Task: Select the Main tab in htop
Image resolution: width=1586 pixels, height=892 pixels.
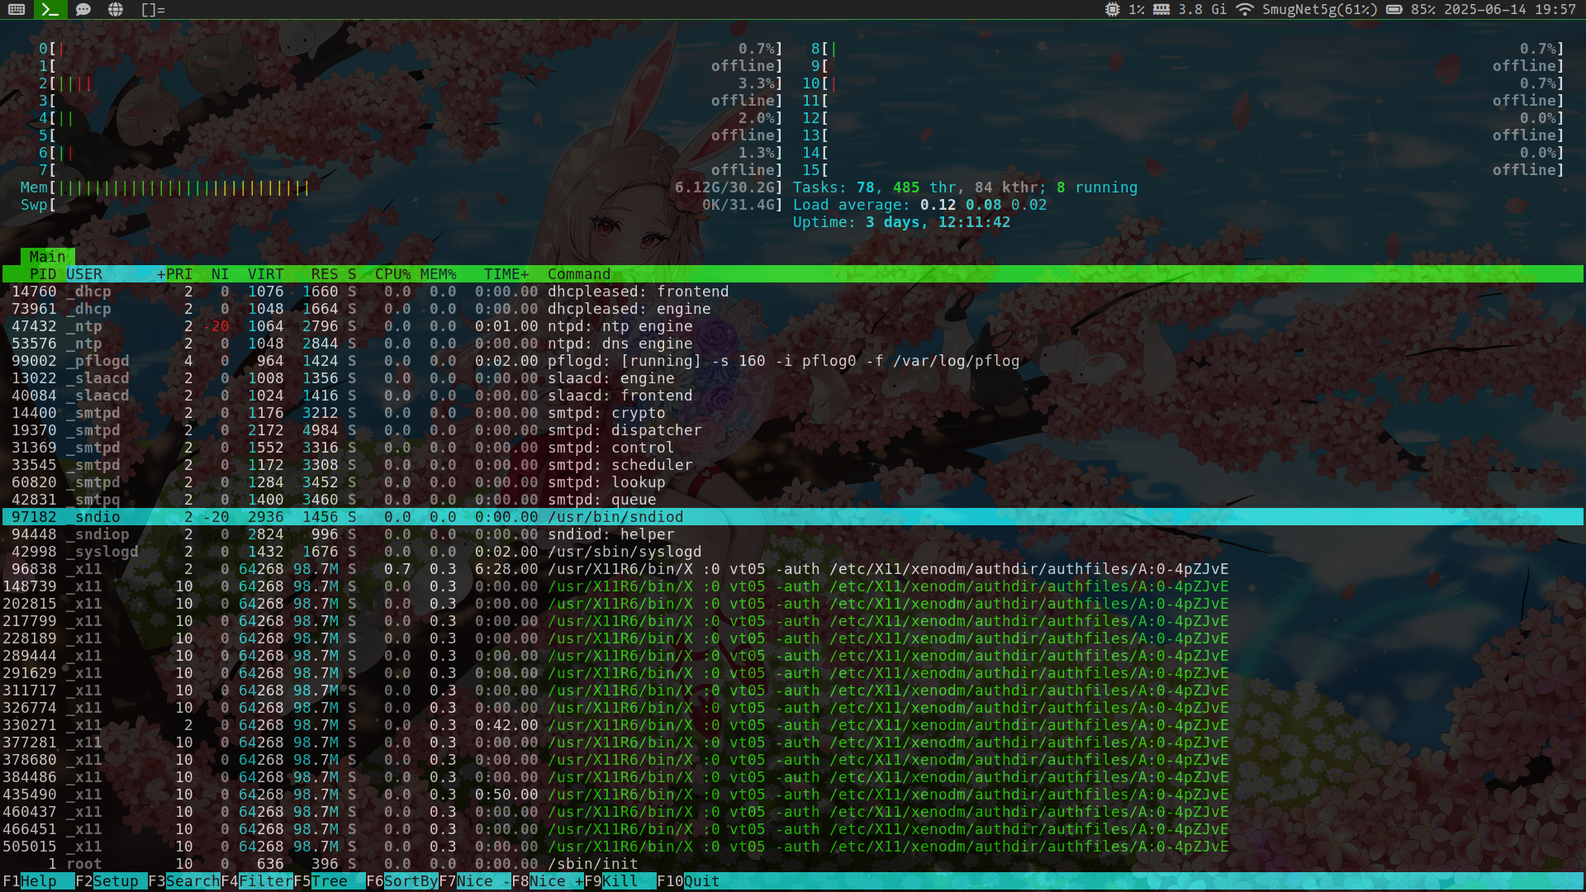Action: pos(47,257)
